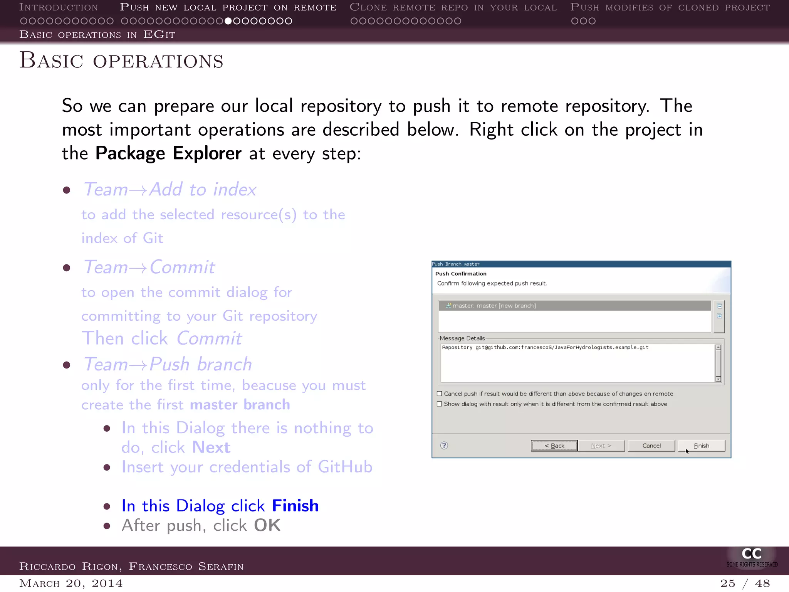
Task: Click the 'Push Confirmation' dialog heading
Action: click(461, 274)
